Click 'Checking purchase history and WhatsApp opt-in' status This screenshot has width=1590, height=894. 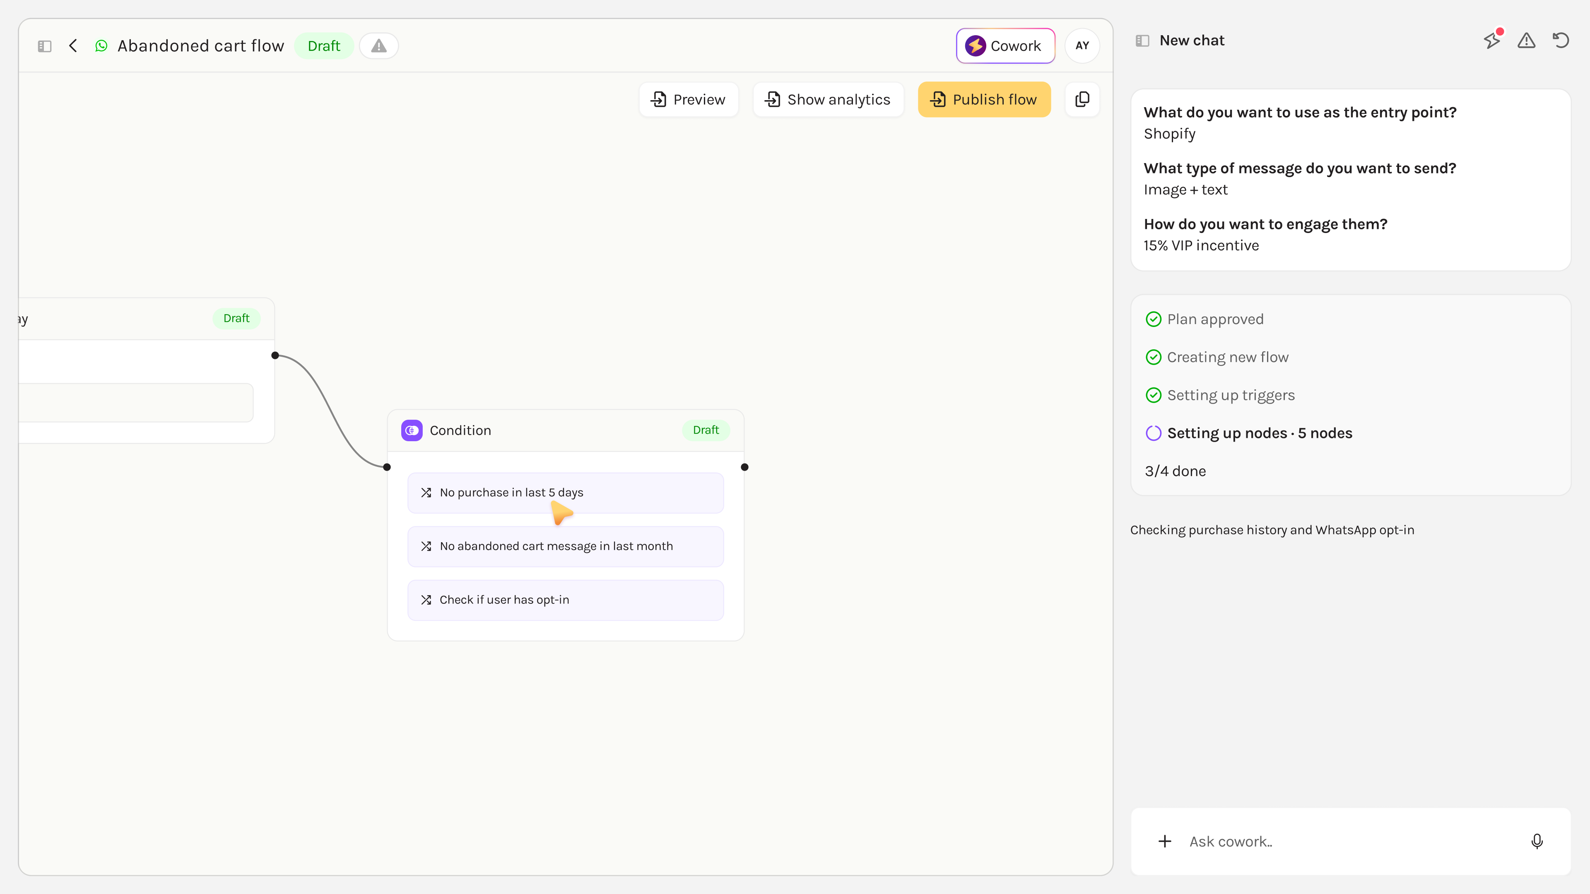tap(1272, 530)
